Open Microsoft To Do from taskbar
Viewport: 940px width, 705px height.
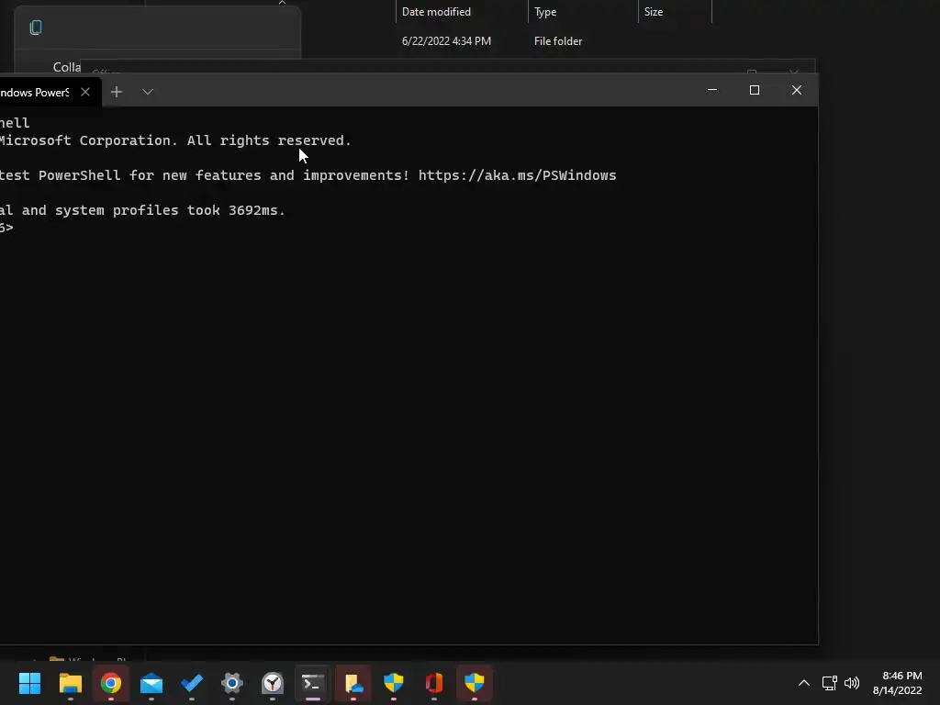point(192,683)
